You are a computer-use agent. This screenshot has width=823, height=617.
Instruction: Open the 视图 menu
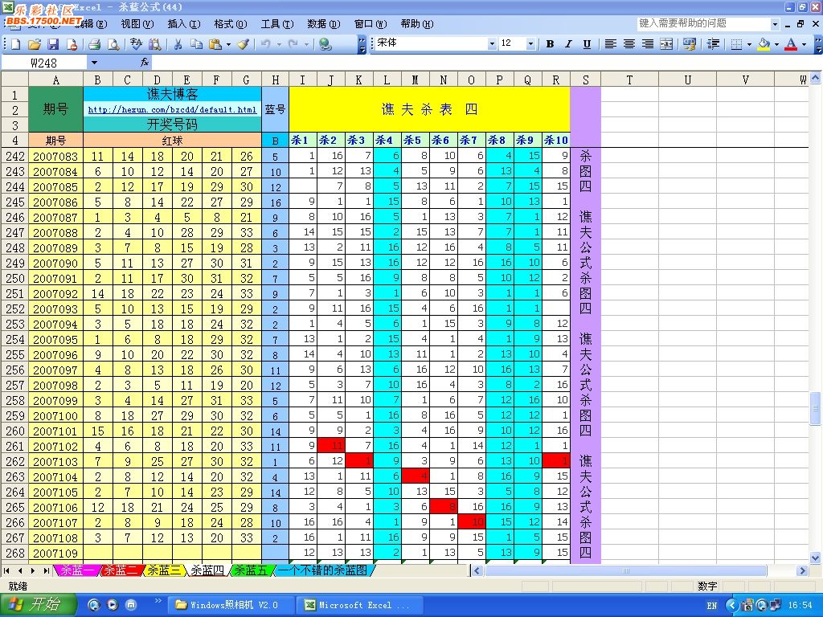pyautogui.click(x=137, y=24)
